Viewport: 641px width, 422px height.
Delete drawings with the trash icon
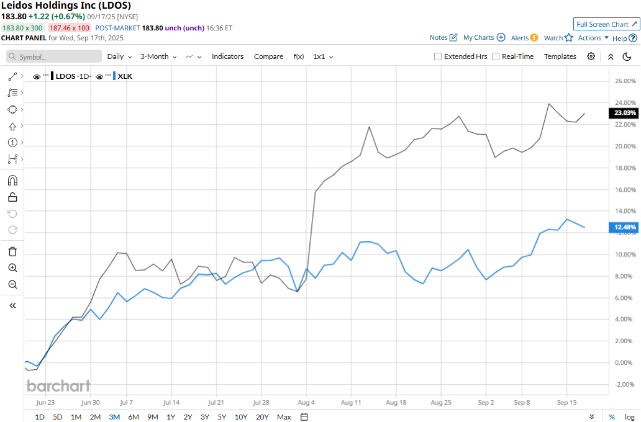pos(12,251)
